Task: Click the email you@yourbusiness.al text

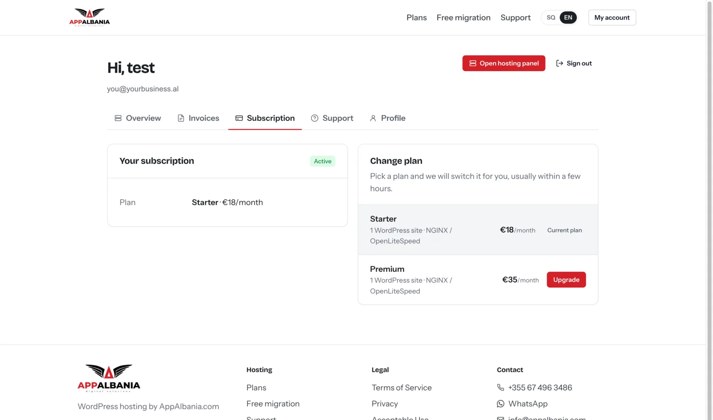Action: [143, 89]
